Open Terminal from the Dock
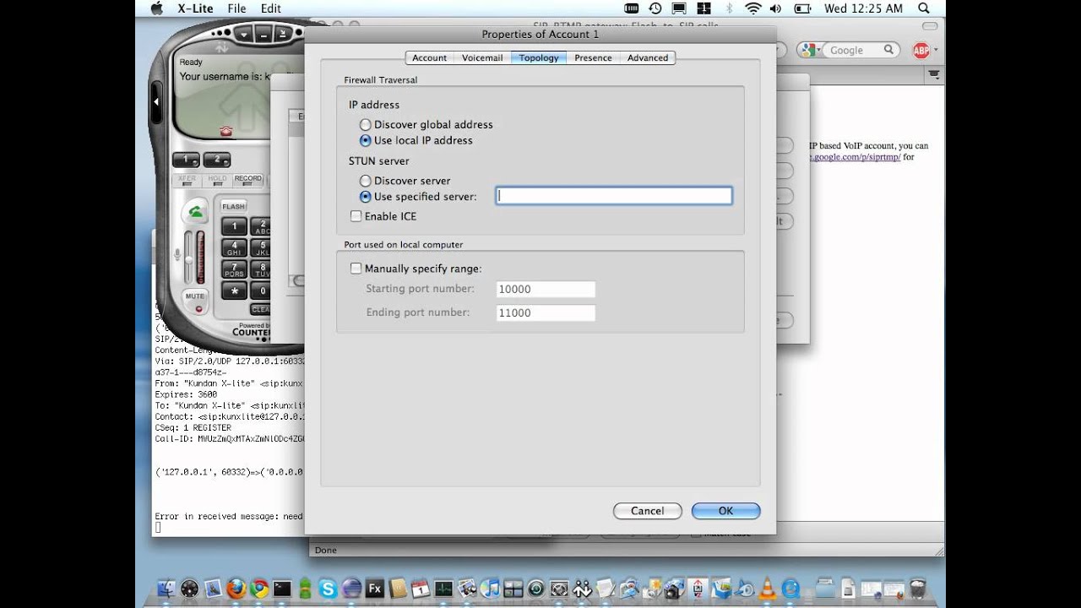This screenshot has height=608, width=1081. point(282,589)
